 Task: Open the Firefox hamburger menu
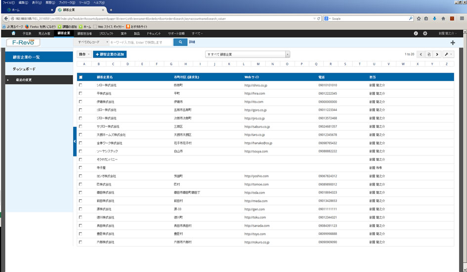click(x=462, y=18)
